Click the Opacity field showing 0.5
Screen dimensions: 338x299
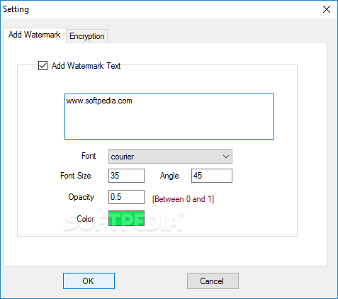(x=126, y=197)
